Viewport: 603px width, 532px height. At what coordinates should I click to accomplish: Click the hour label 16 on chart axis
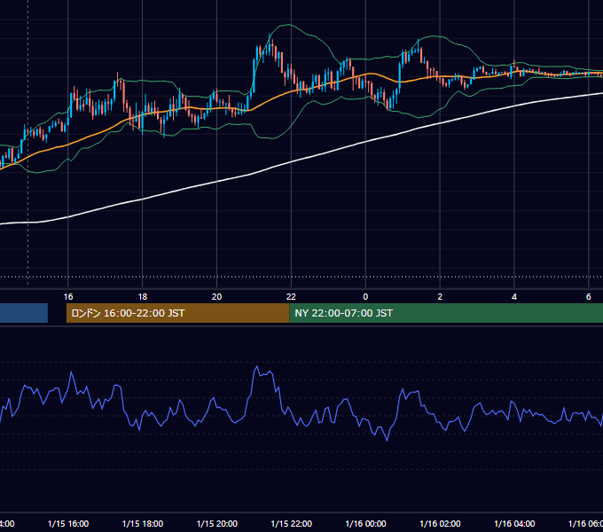(68, 297)
